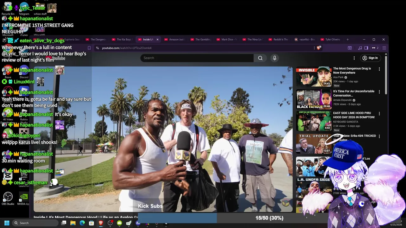Click the taskbar date 4/25/2026
The image size is (406, 228).
396,225
